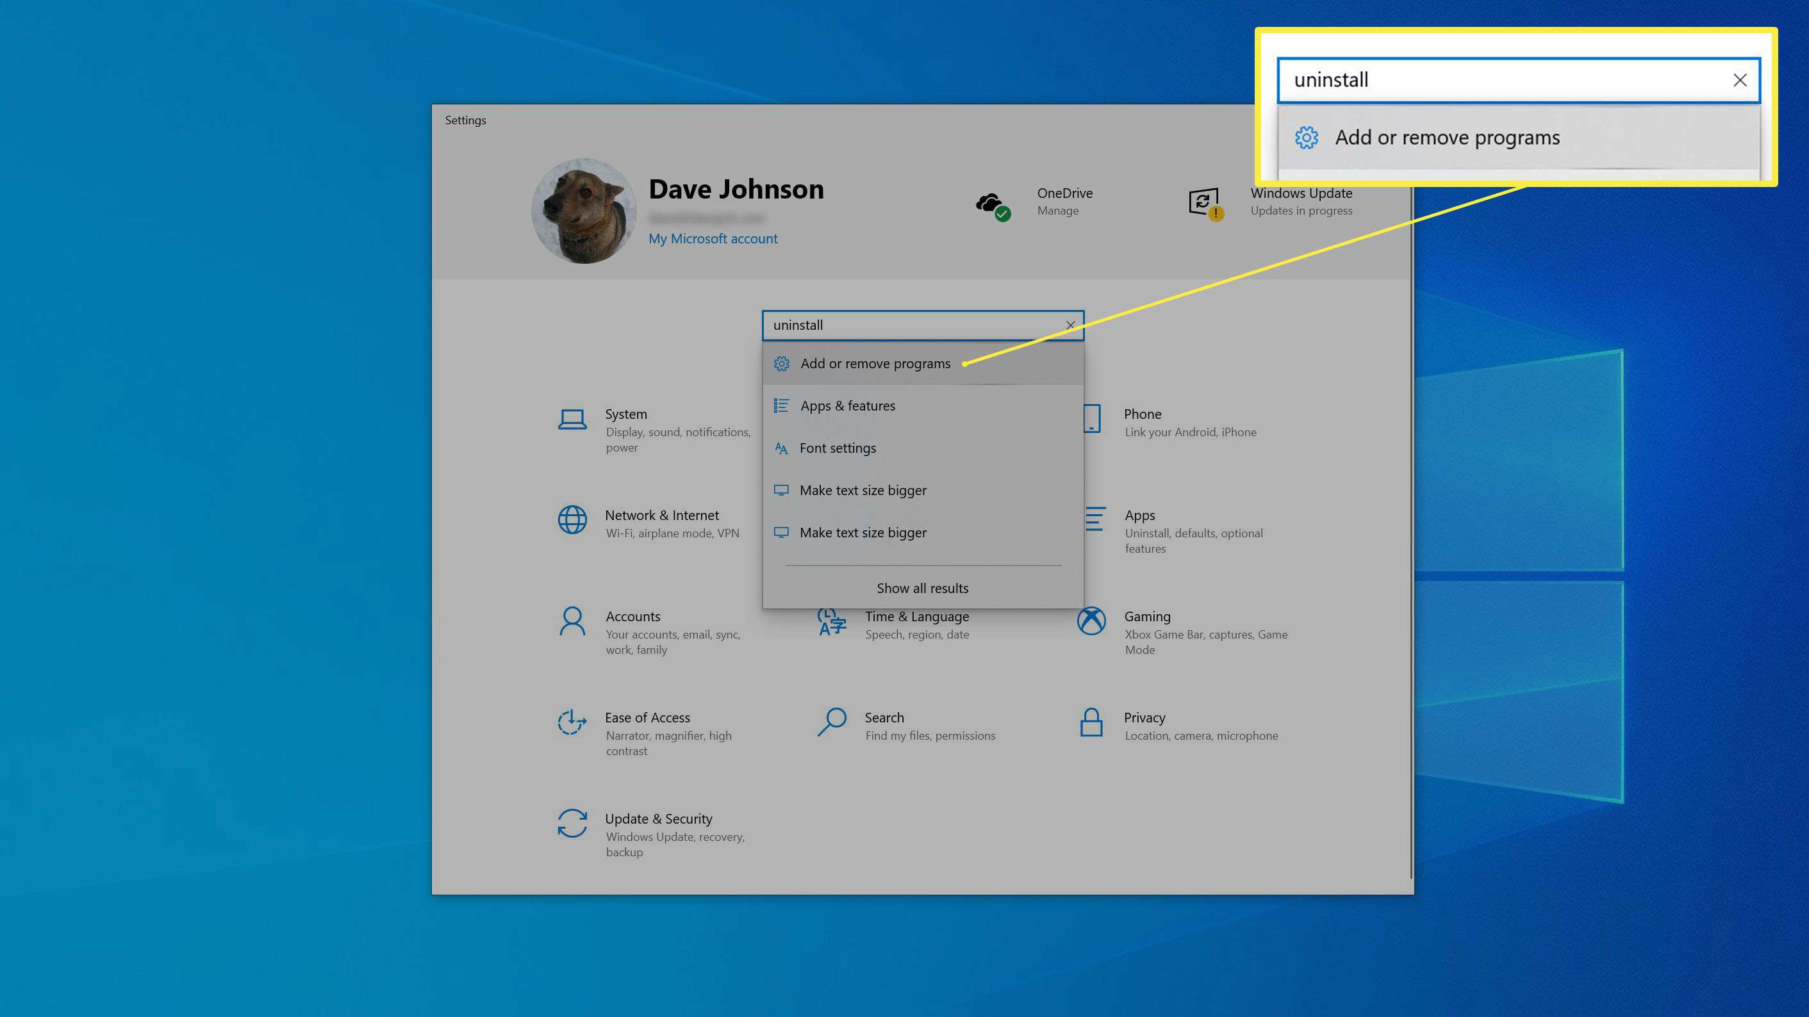Clear the uninstall search text with X

click(1070, 325)
